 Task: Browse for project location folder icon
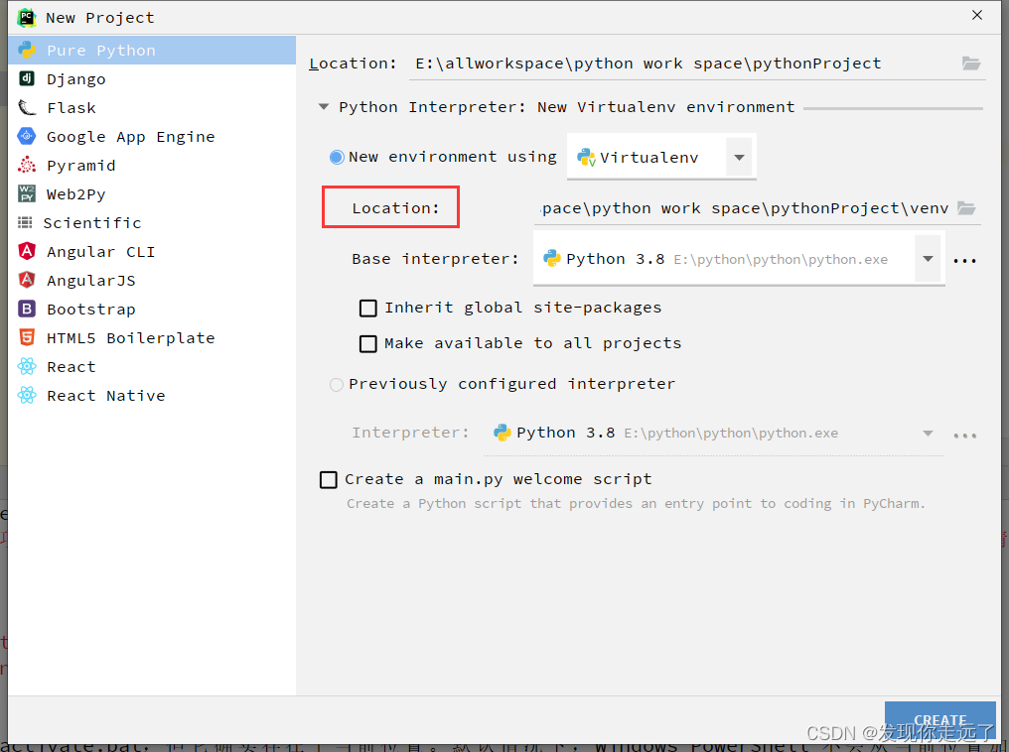pos(970,63)
